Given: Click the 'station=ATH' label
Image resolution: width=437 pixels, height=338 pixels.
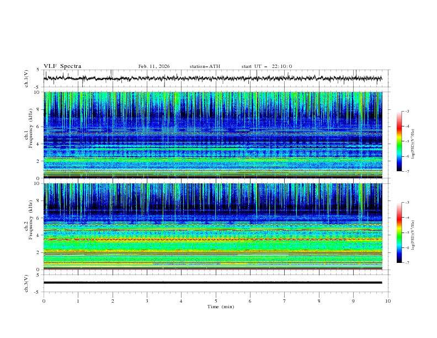Looking at the screenshot, I should (x=205, y=66).
